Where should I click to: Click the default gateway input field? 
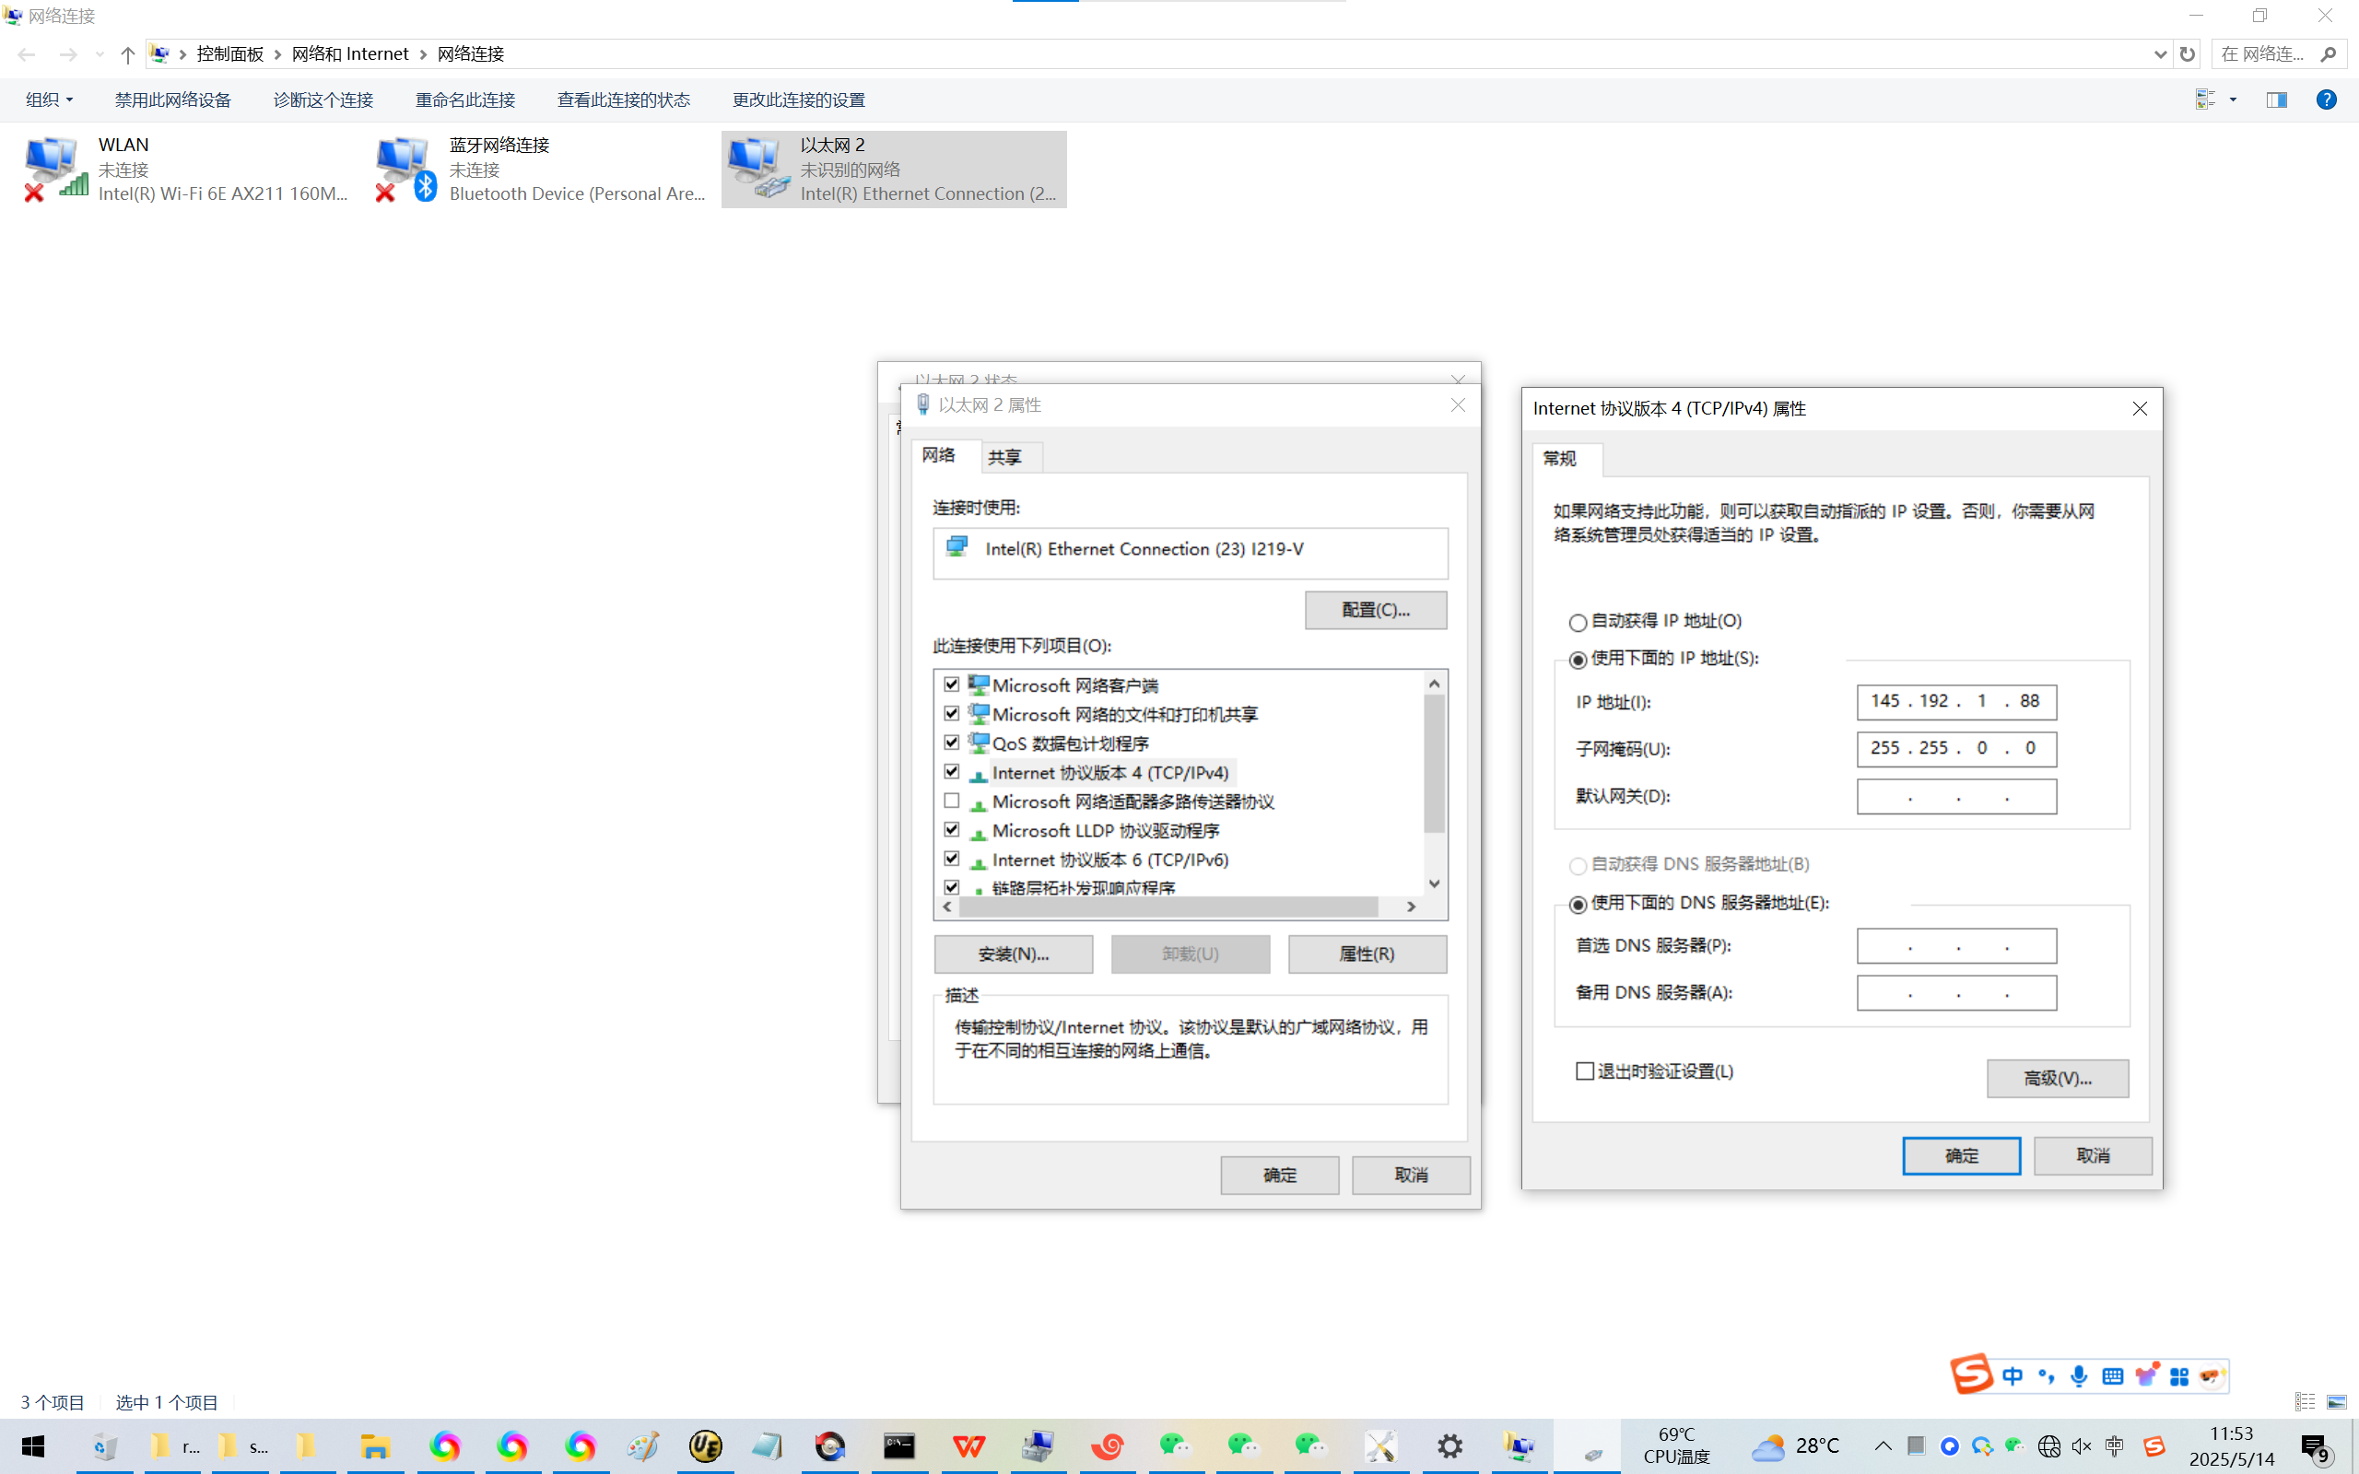(x=1955, y=797)
